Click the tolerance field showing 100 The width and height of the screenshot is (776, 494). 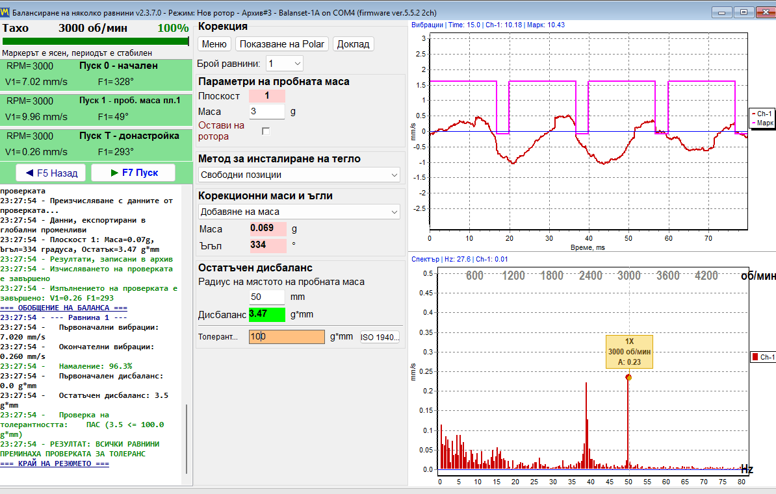pos(287,337)
